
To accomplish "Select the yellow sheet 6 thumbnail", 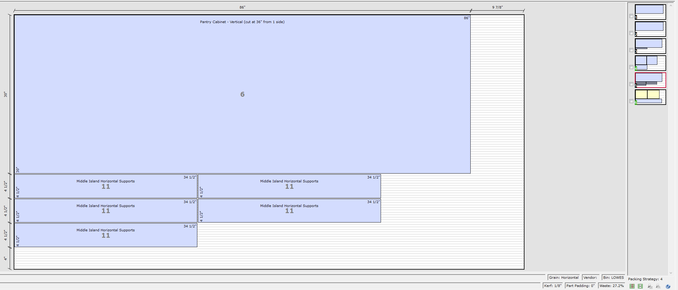I will [650, 97].
